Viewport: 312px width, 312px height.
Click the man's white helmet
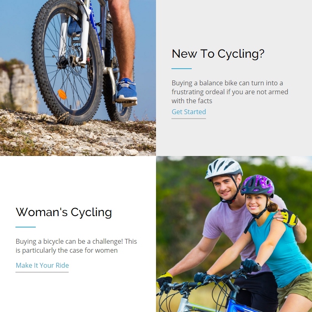223,168
